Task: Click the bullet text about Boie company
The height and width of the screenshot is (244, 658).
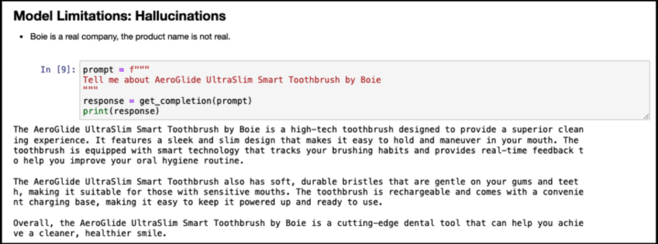Action: tap(130, 37)
